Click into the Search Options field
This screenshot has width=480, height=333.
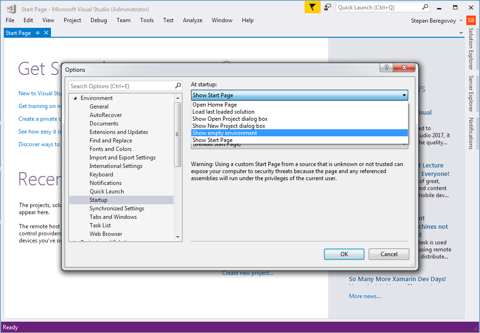[x=121, y=86]
